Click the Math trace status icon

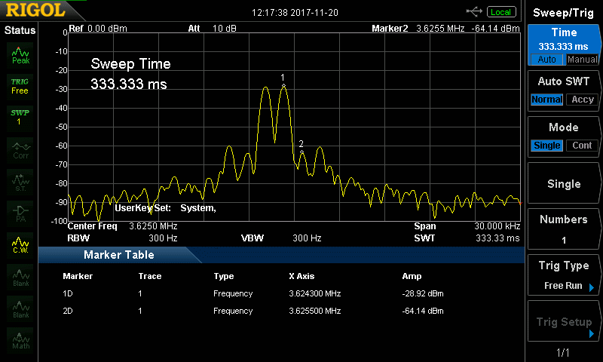pos(20,339)
